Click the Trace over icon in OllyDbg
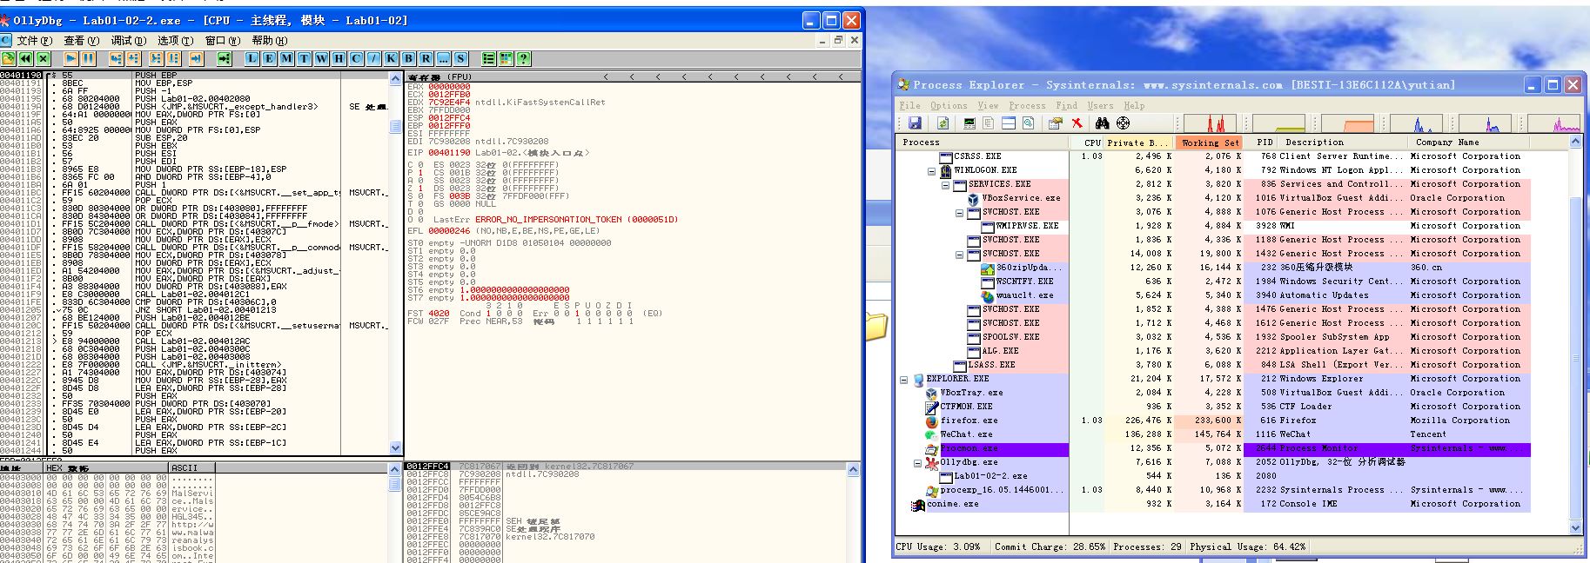1590x563 pixels. click(173, 58)
